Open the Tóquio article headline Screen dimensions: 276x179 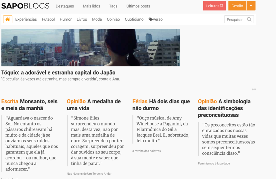(x=58, y=72)
